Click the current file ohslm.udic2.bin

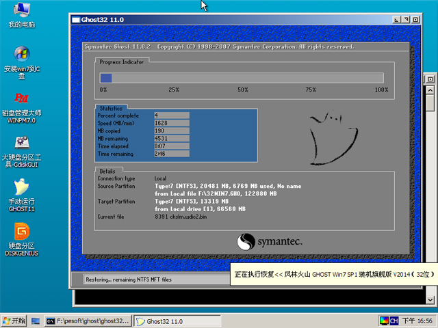coord(181,217)
